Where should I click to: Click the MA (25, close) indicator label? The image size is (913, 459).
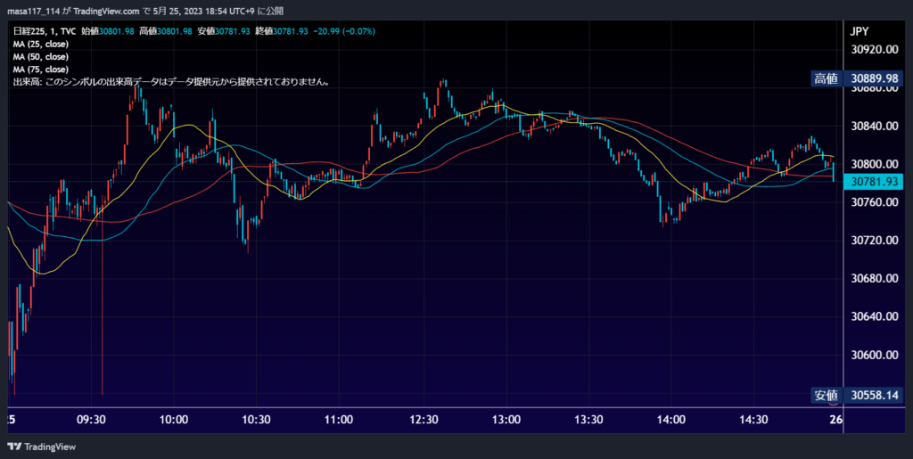pyautogui.click(x=41, y=44)
